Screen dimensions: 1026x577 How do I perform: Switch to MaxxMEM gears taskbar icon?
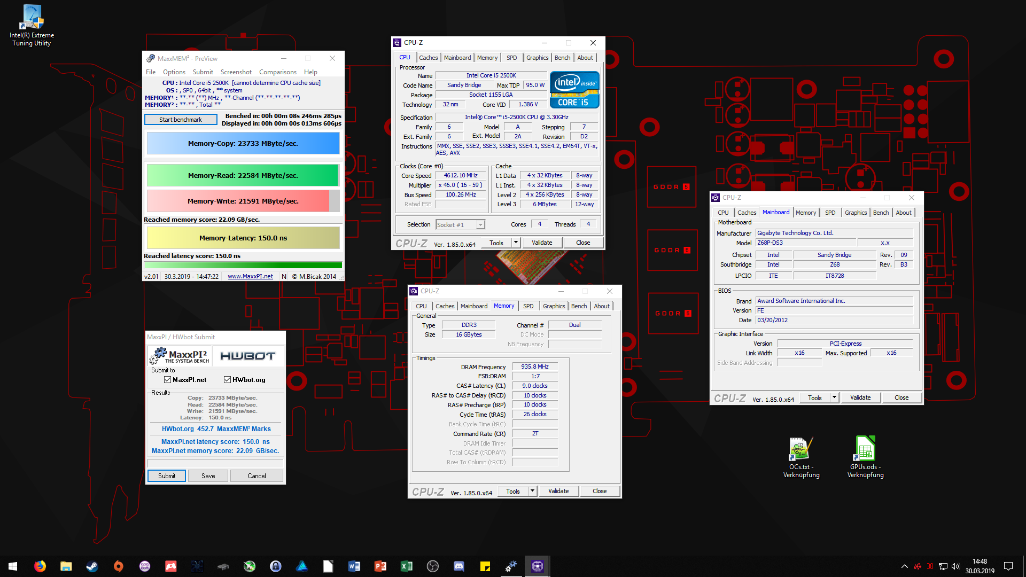[x=511, y=566]
